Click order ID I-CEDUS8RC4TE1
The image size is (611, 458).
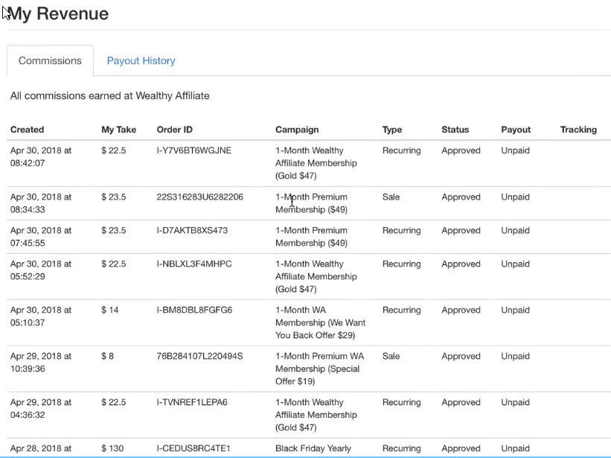193,448
